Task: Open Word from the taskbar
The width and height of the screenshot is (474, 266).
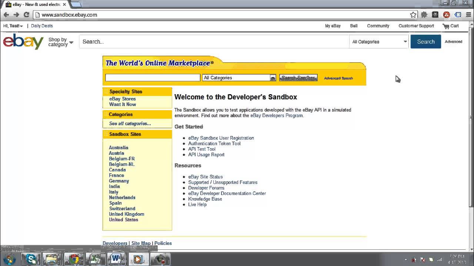Action: pyautogui.click(x=117, y=259)
